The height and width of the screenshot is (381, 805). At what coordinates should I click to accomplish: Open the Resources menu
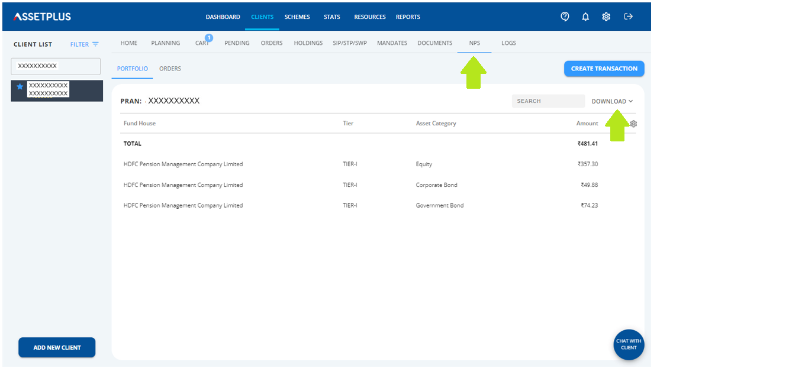[370, 17]
